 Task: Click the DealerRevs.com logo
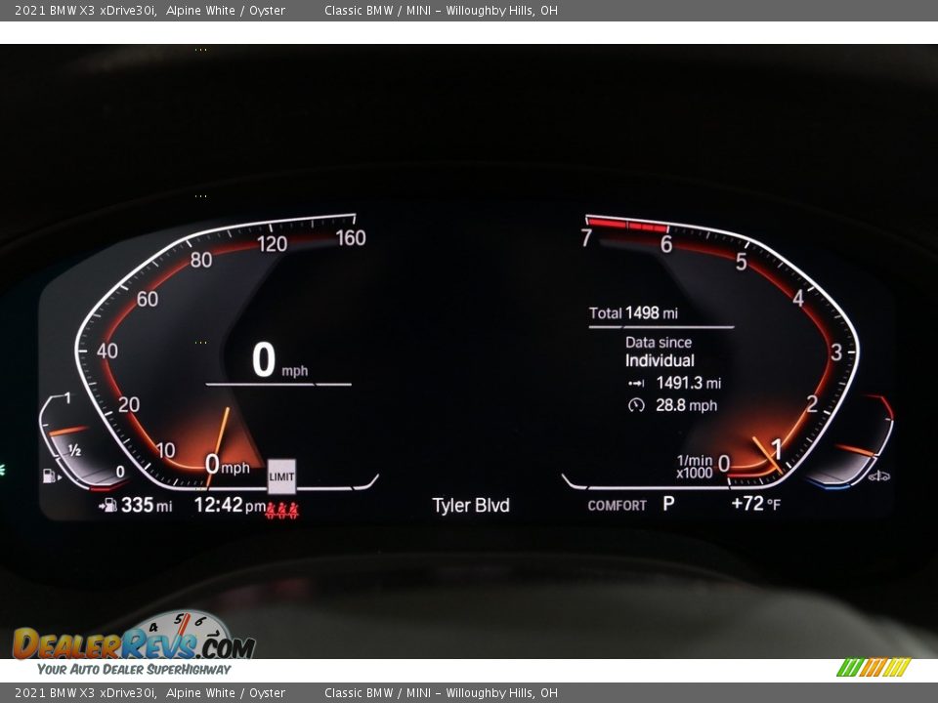coord(134,637)
